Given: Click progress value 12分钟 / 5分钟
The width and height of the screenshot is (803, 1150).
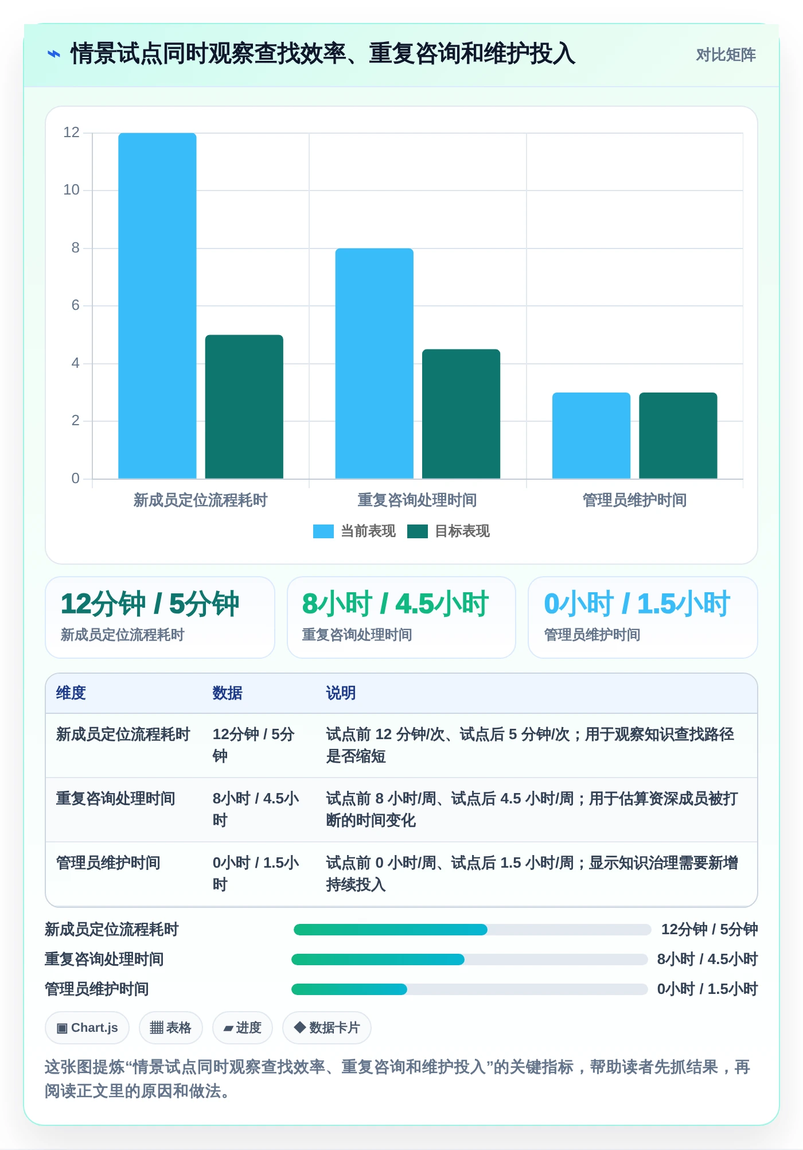Looking at the screenshot, I should pos(710,930).
